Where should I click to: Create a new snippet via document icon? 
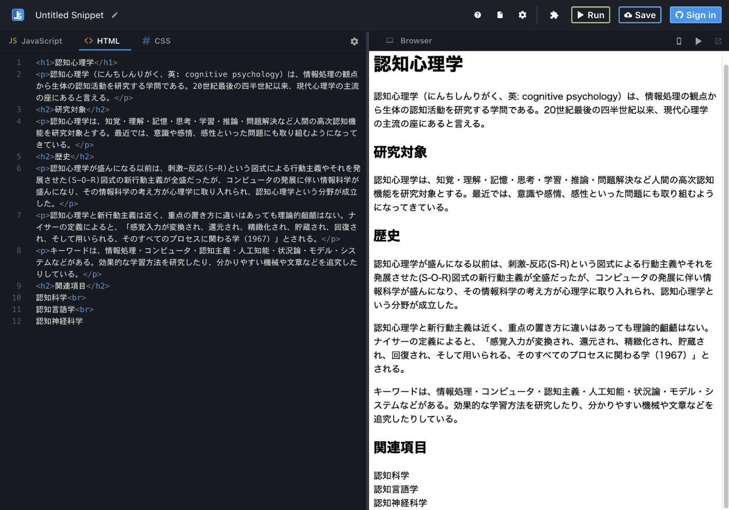tap(499, 15)
